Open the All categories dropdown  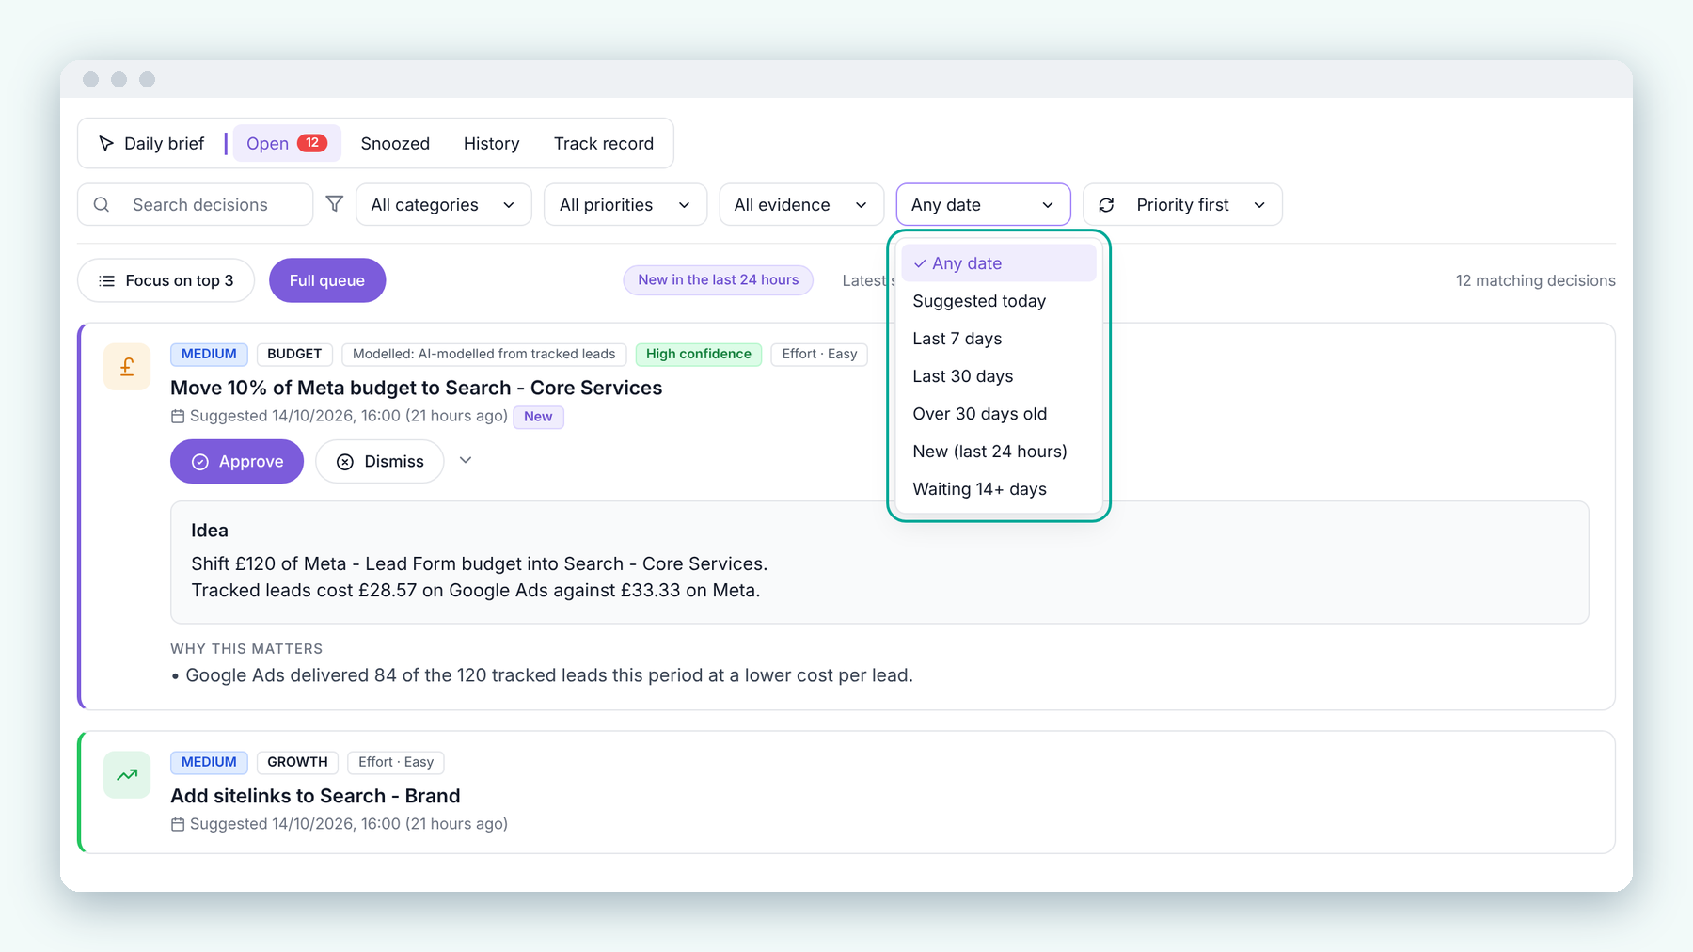444,204
